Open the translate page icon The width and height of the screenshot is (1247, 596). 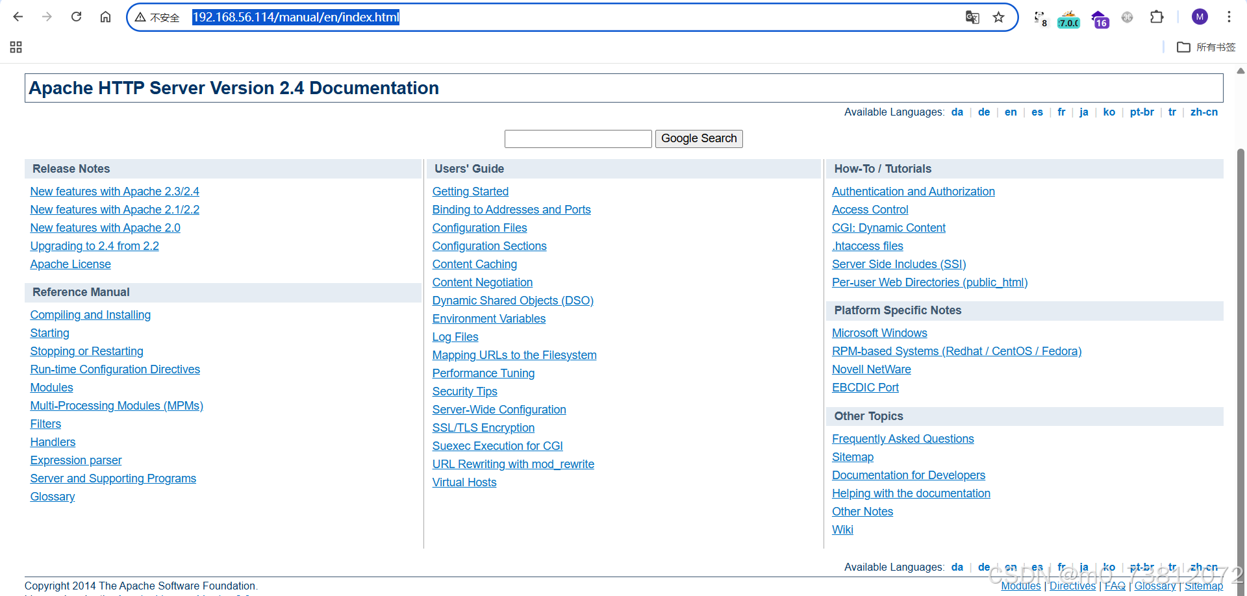tap(972, 18)
